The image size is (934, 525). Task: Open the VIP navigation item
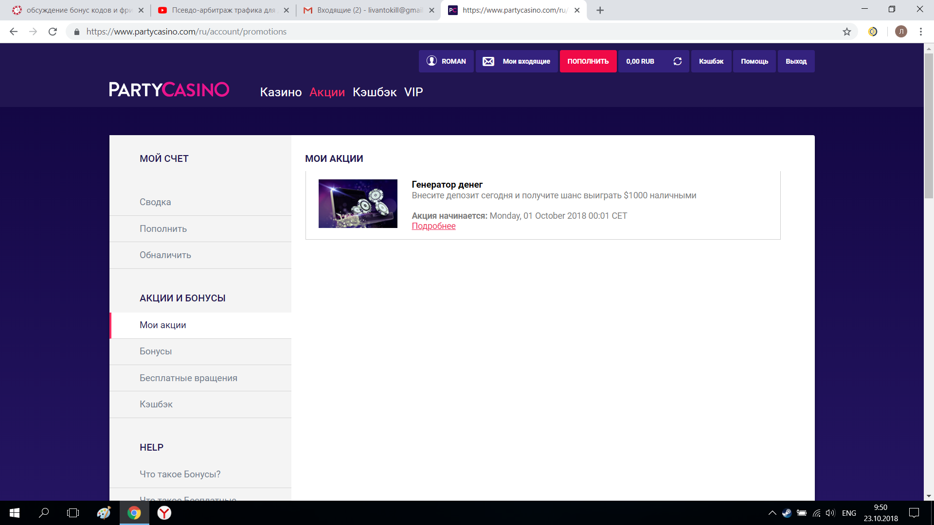pos(413,92)
